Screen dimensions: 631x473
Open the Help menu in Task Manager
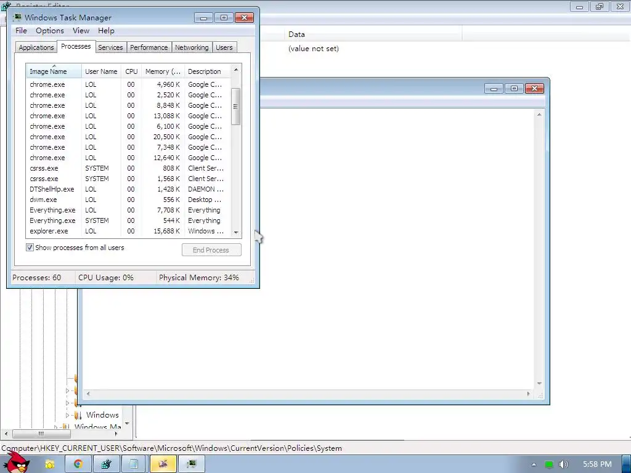pyautogui.click(x=106, y=31)
